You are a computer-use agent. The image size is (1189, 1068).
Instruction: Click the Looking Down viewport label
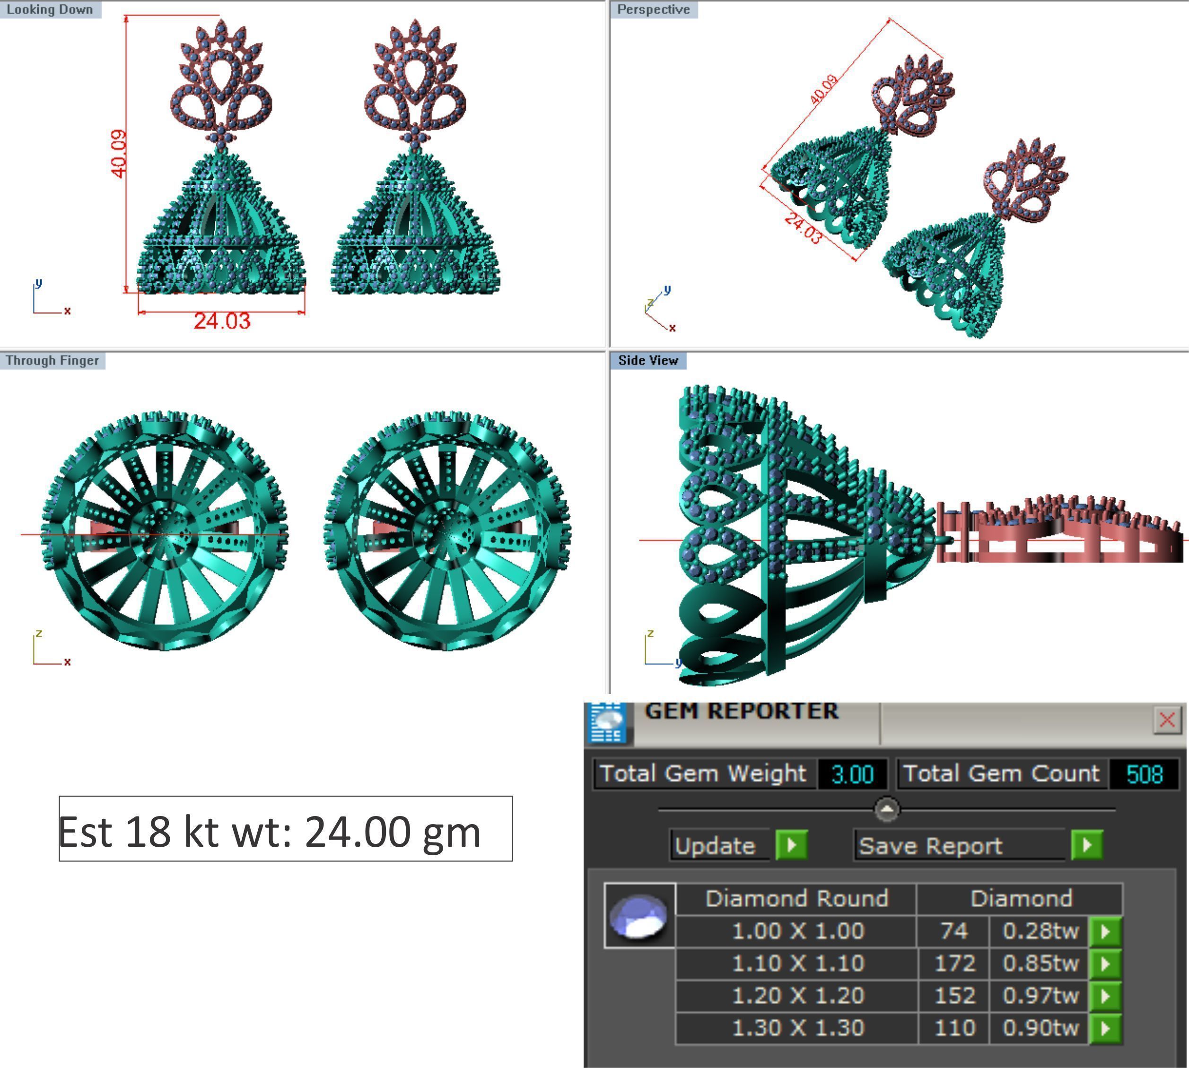point(50,9)
